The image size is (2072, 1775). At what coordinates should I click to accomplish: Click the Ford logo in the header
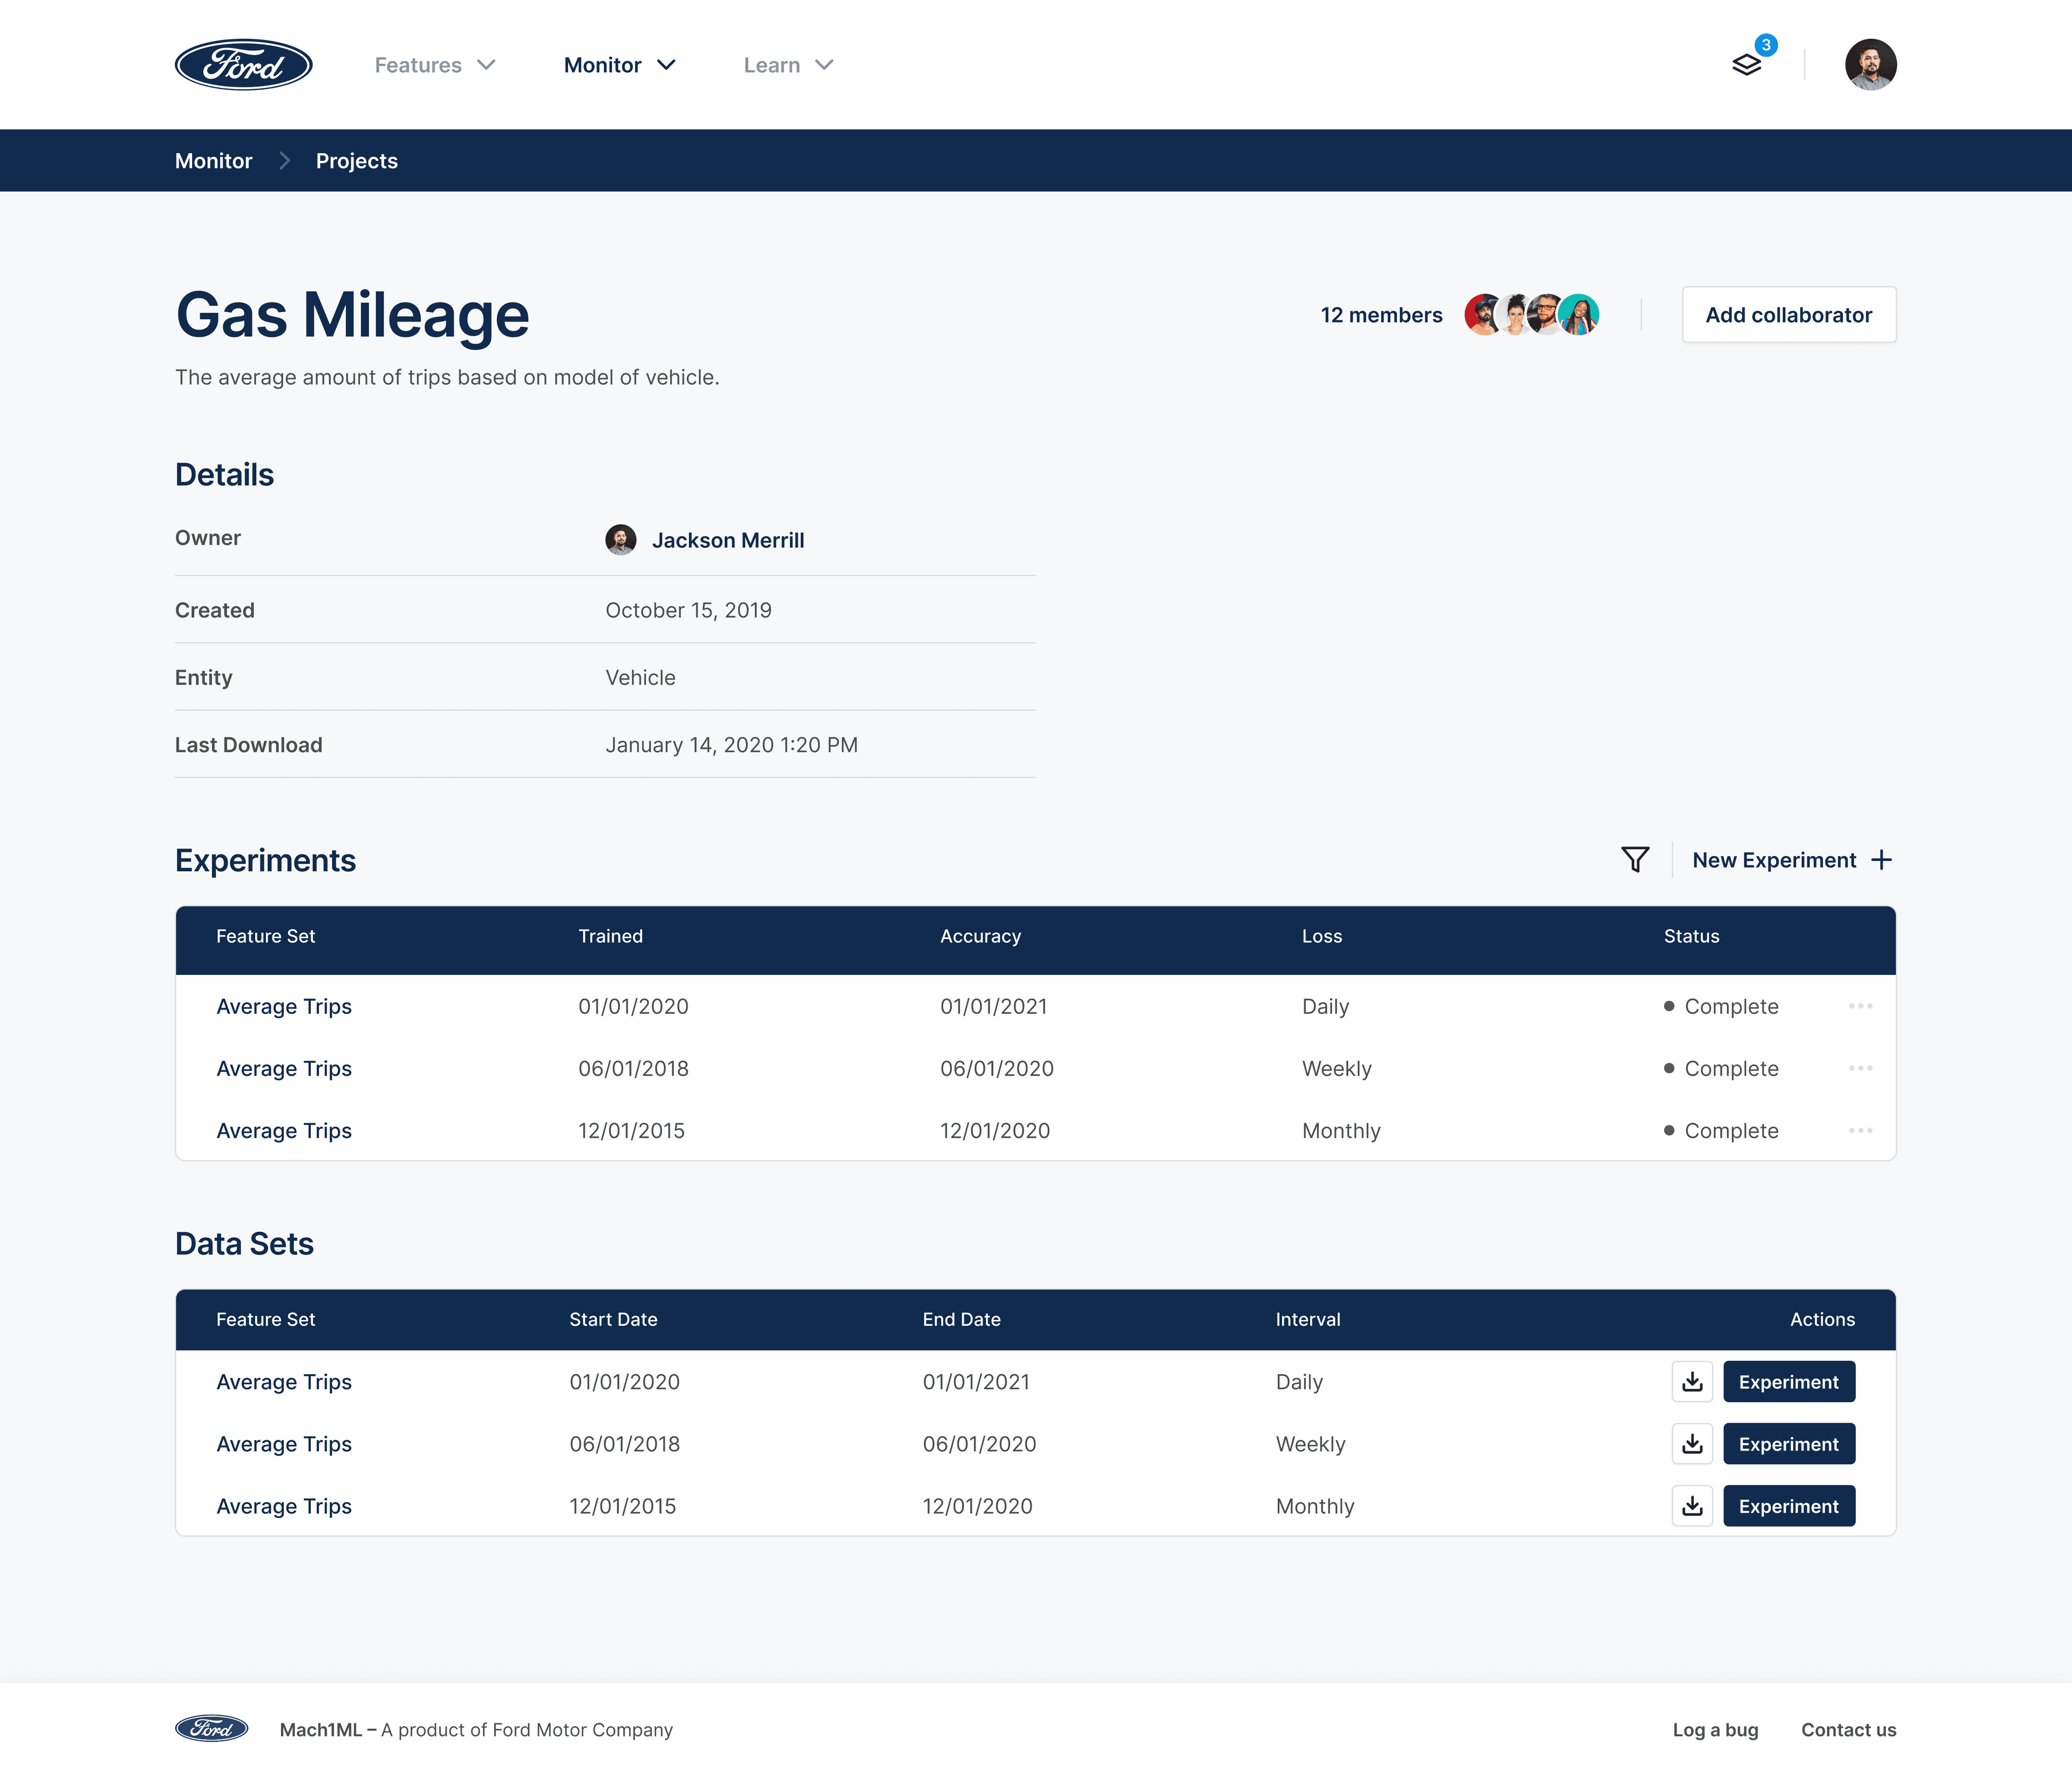pyautogui.click(x=243, y=65)
